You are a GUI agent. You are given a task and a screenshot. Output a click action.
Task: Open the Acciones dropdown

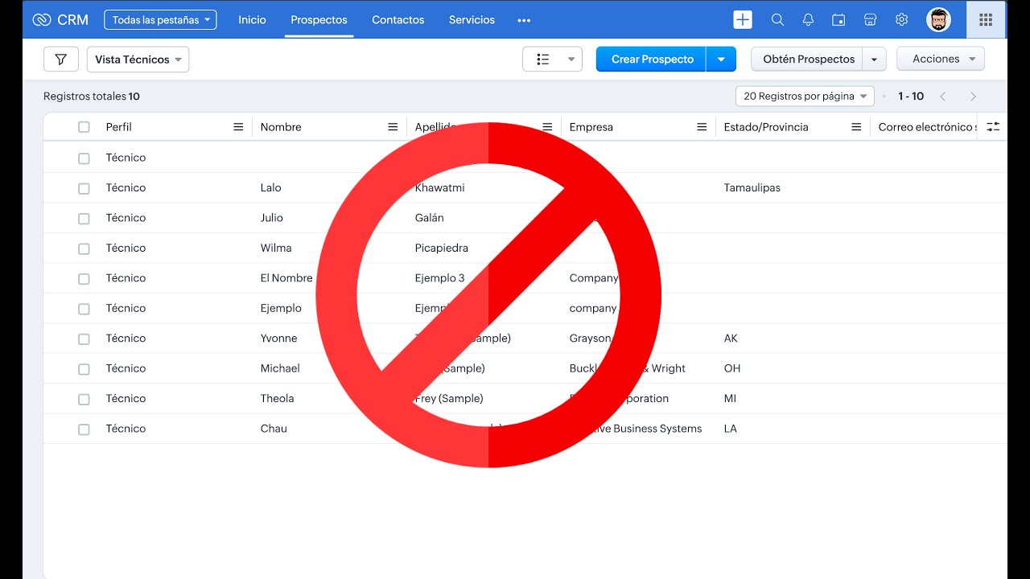pyautogui.click(x=941, y=59)
